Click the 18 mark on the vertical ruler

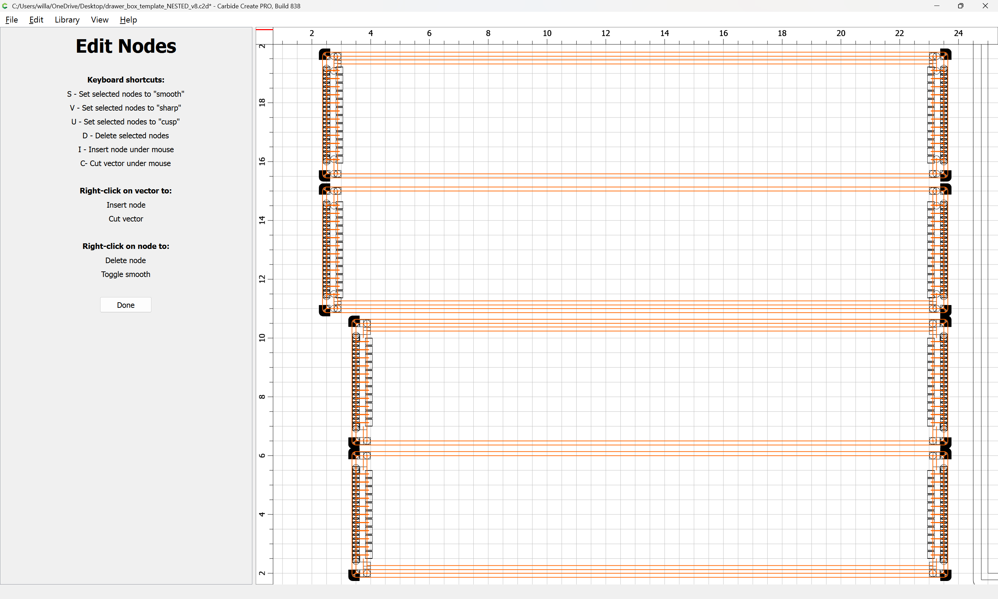(262, 103)
